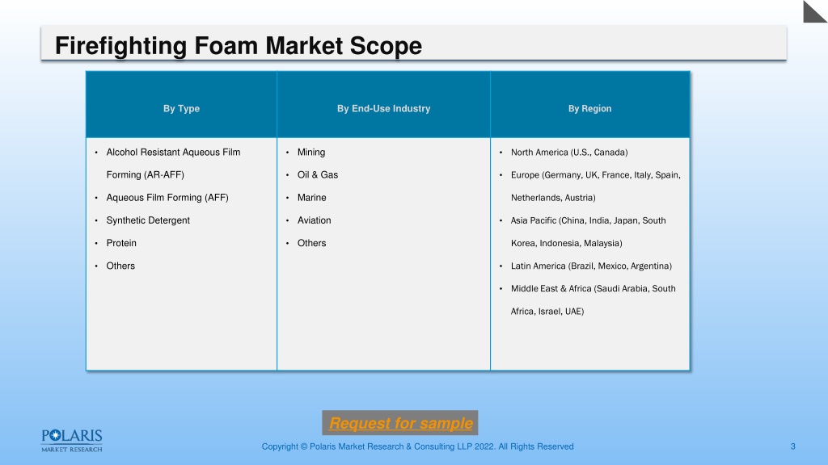Screen dimensions: 828x465
Task: Click the Middle East & Africa entry
Action: (x=593, y=300)
